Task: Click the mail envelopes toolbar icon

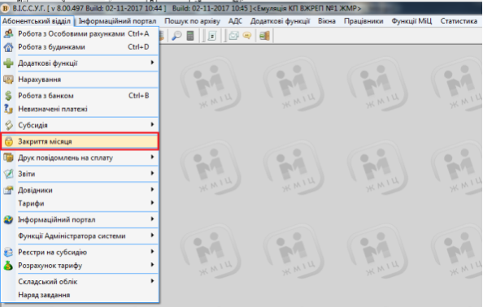Action: point(234,36)
